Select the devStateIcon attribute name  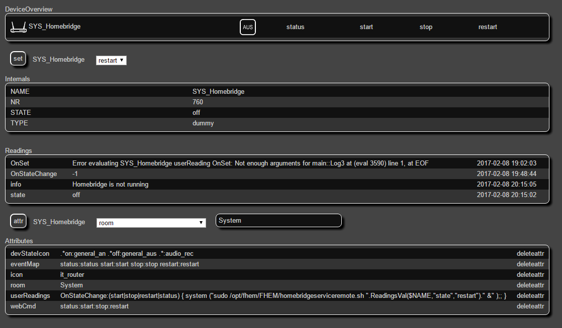pyautogui.click(x=30, y=254)
